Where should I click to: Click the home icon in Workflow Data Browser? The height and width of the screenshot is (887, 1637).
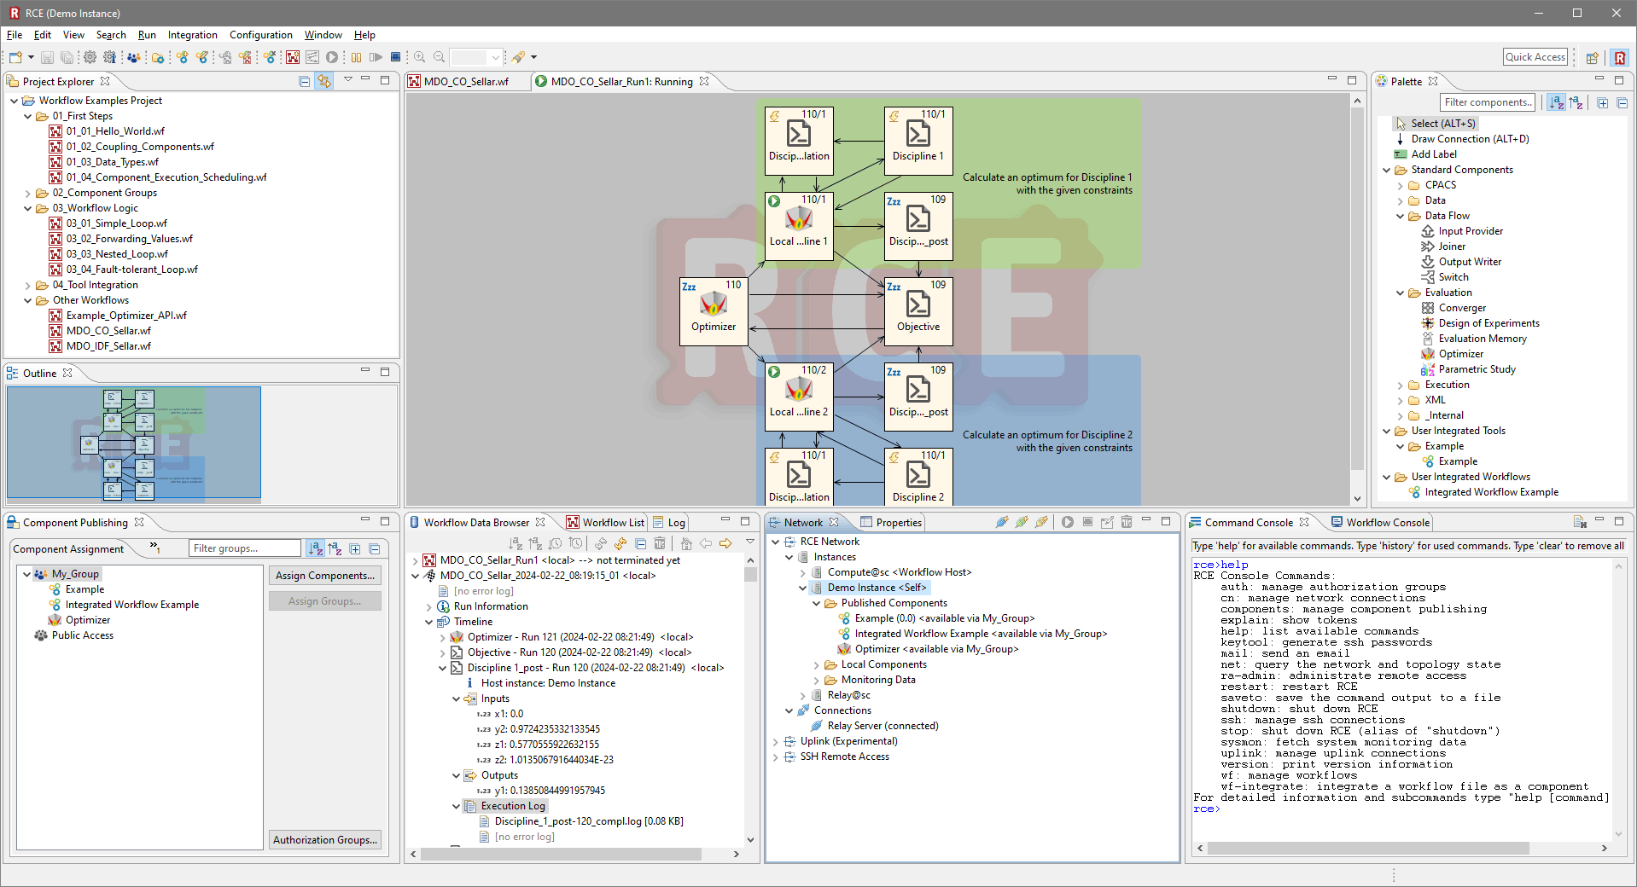click(x=685, y=543)
